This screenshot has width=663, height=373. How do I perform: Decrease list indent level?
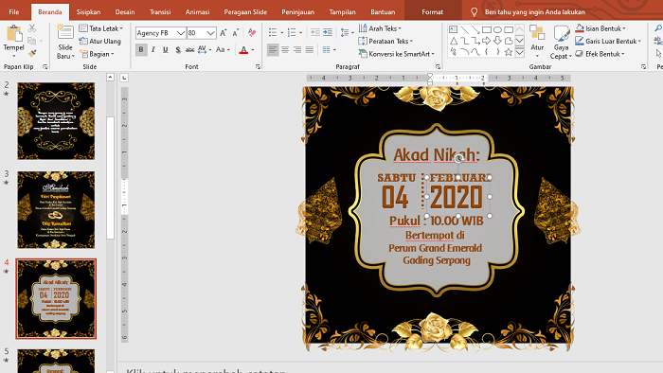tap(315, 32)
